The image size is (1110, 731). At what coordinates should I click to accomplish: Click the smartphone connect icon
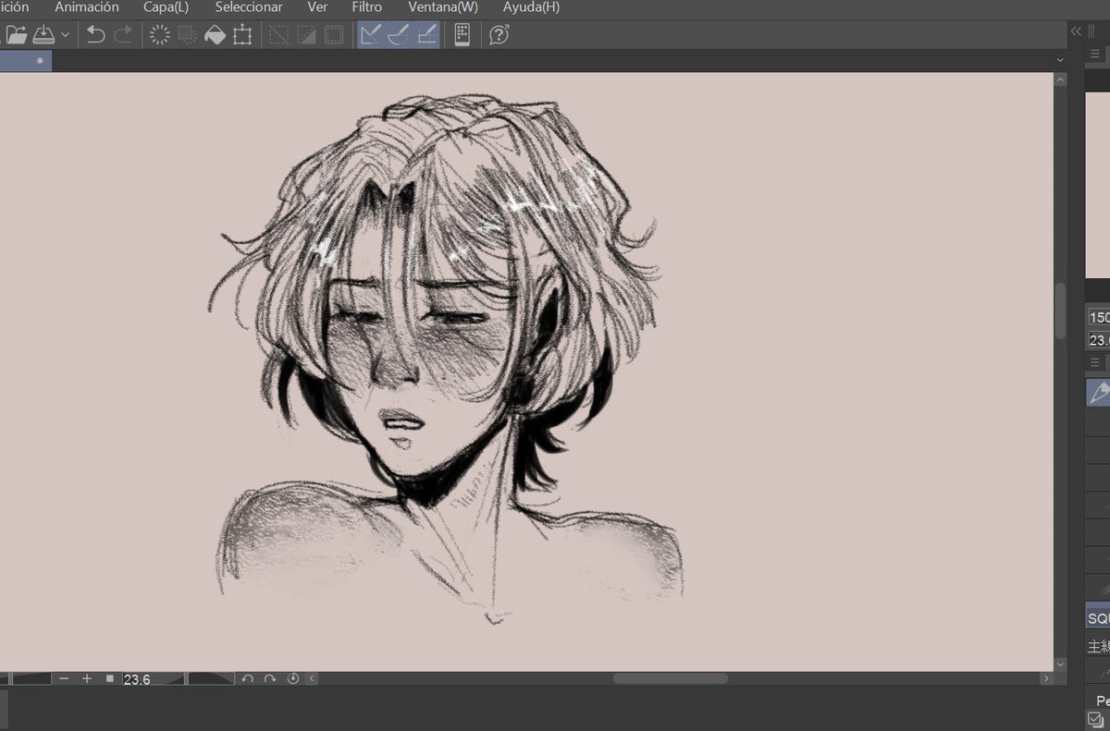click(x=462, y=35)
